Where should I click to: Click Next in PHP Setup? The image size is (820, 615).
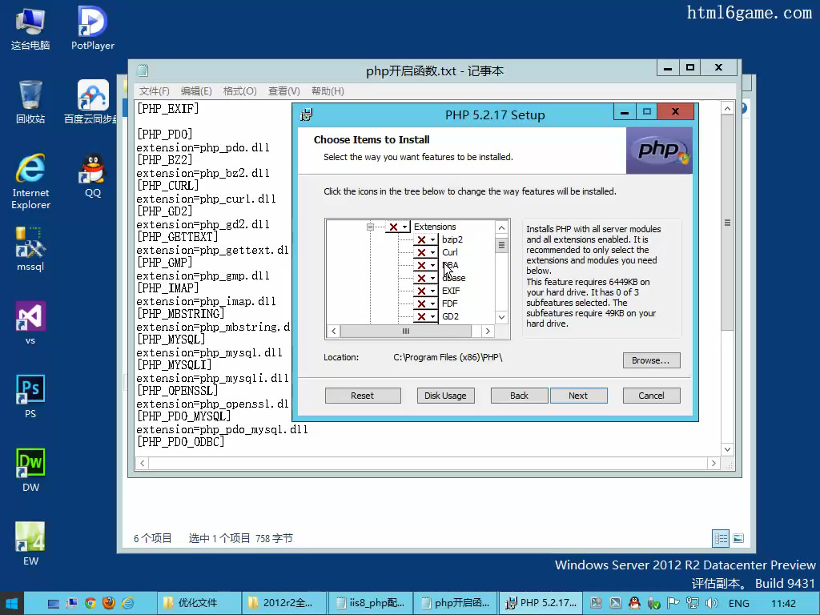click(x=578, y=396)
